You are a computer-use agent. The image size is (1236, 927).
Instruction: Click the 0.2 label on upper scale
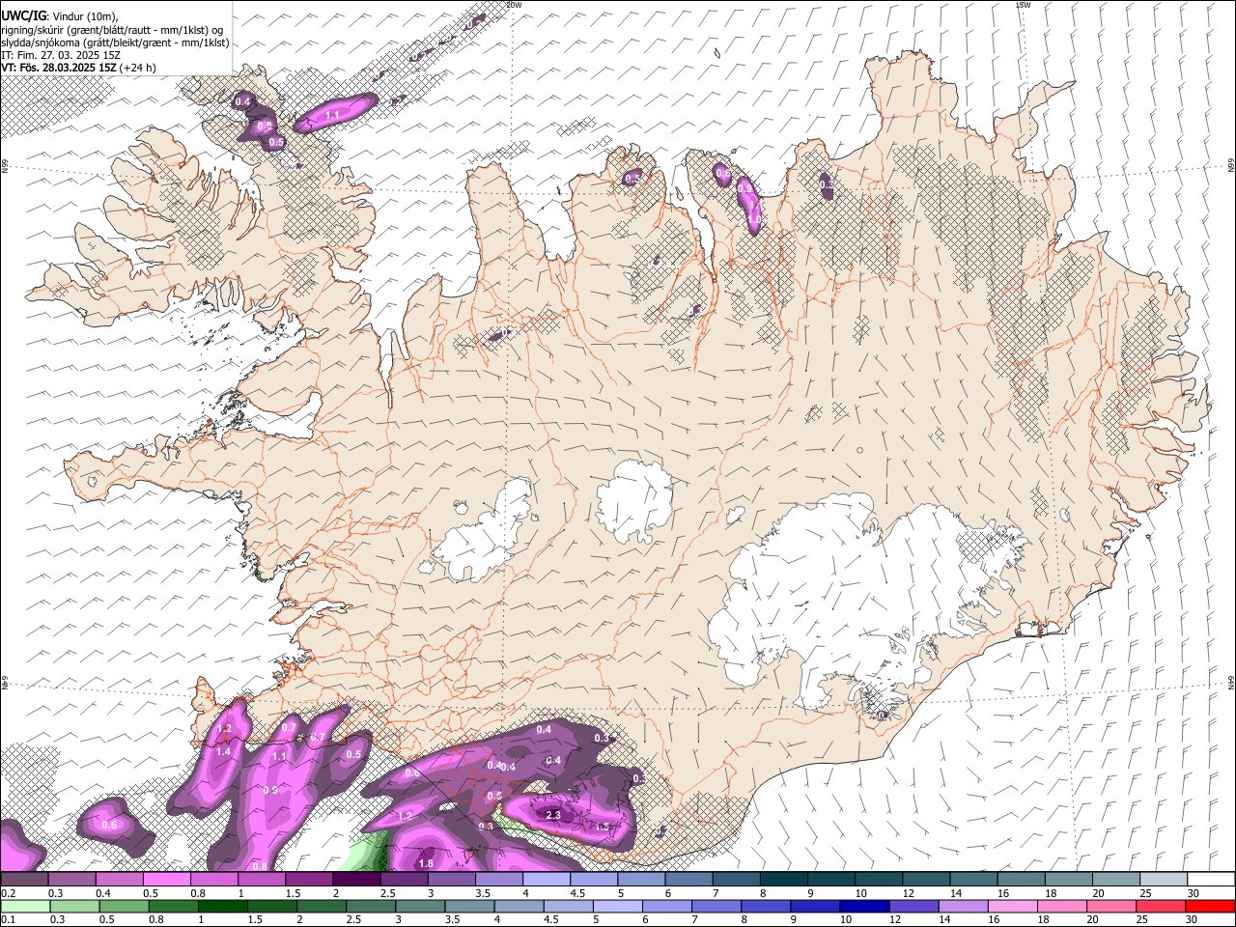pyautogui.click(x=9, y=893)
